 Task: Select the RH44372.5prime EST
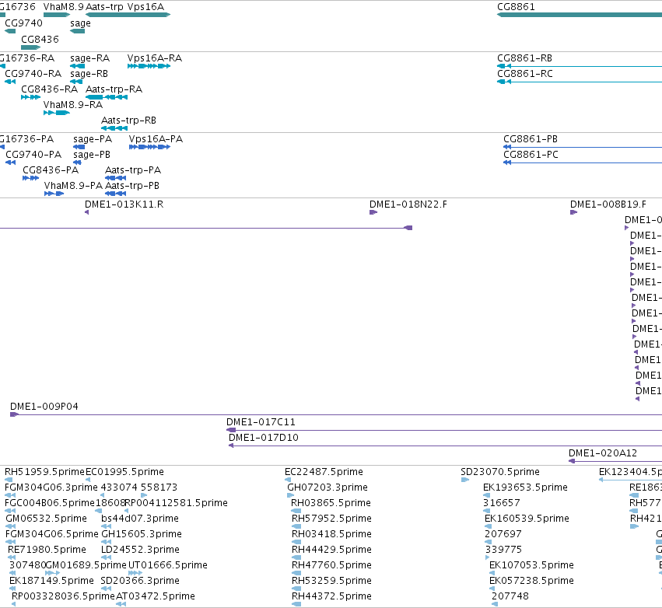click(x=296, y=605)
